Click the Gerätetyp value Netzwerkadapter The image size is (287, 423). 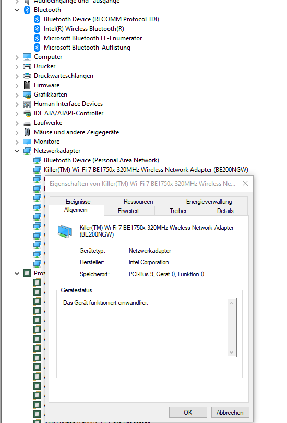150,251
